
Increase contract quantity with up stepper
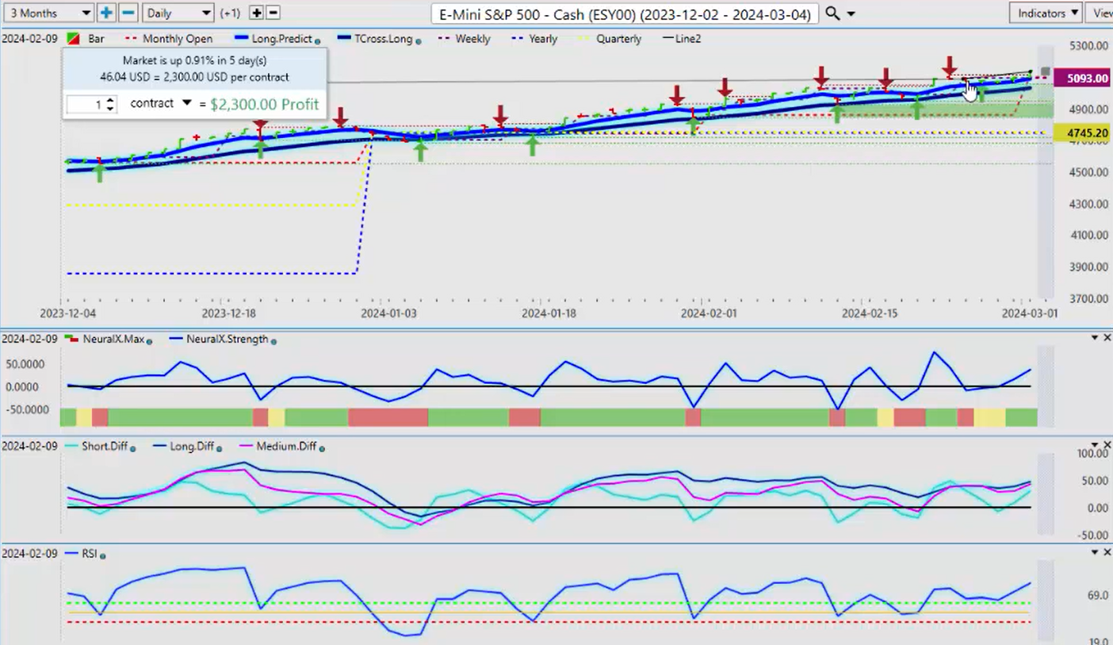tap(110, 99)
